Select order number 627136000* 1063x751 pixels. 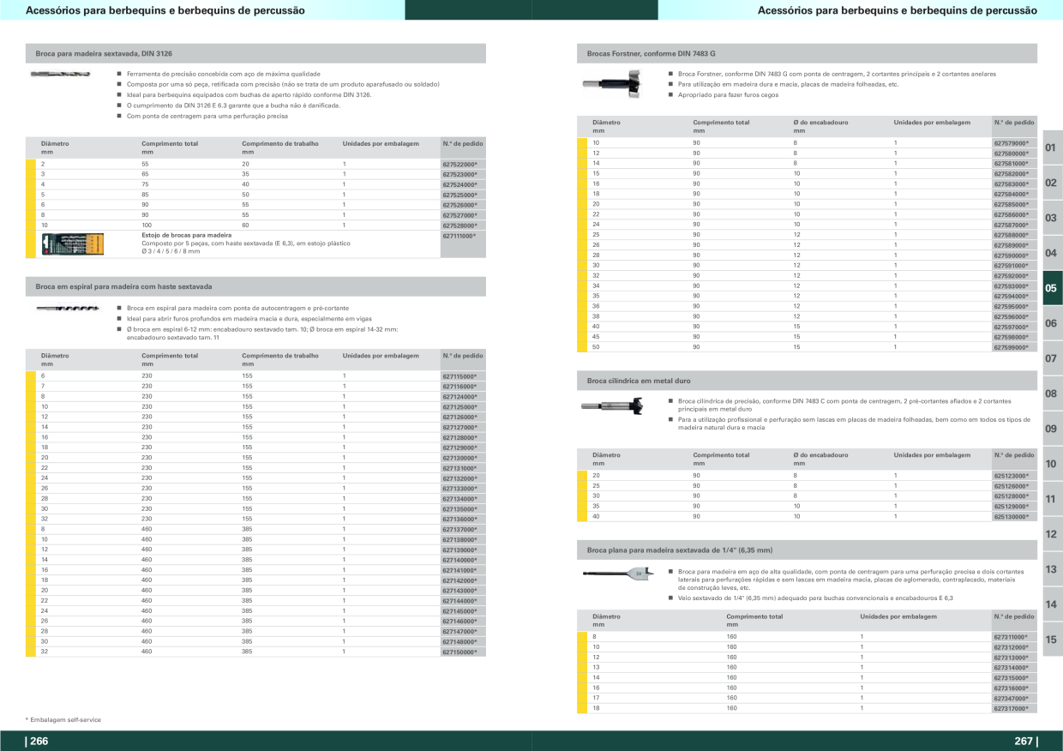(x=459, y=520)
